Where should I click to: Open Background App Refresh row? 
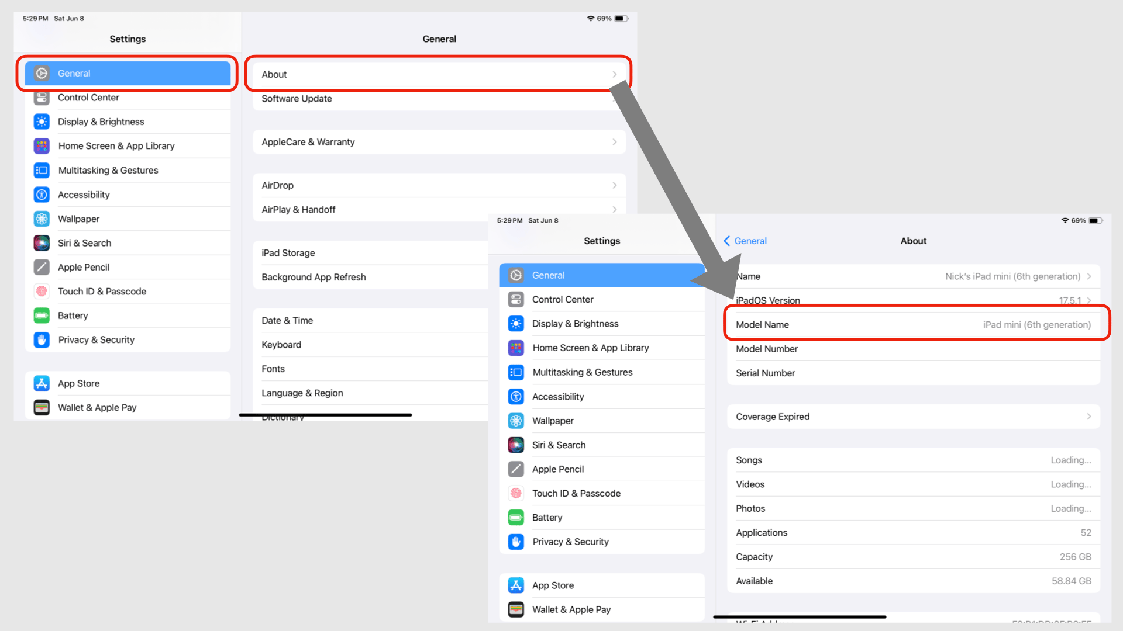(x=371, y=278)
